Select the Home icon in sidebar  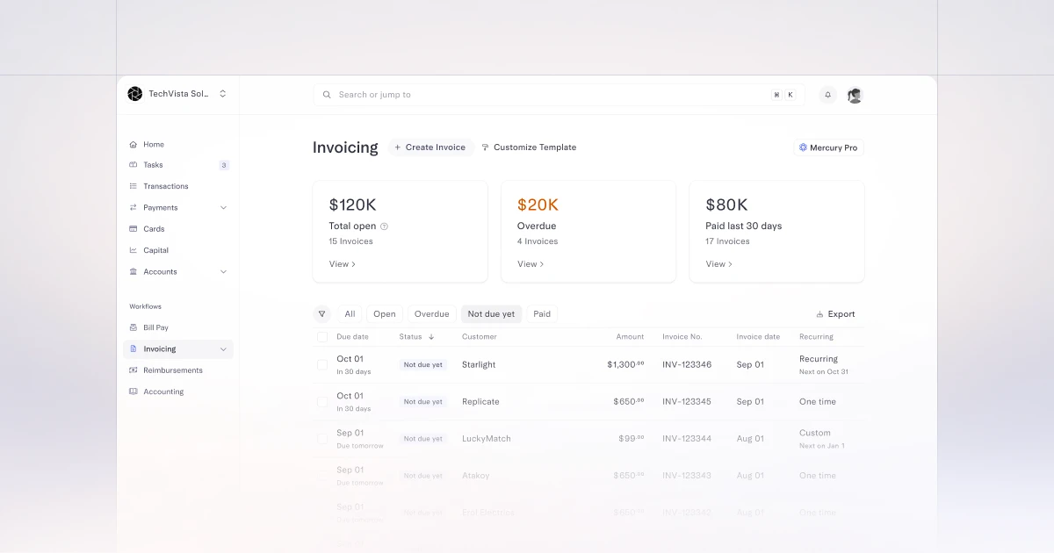pos(134,144)
